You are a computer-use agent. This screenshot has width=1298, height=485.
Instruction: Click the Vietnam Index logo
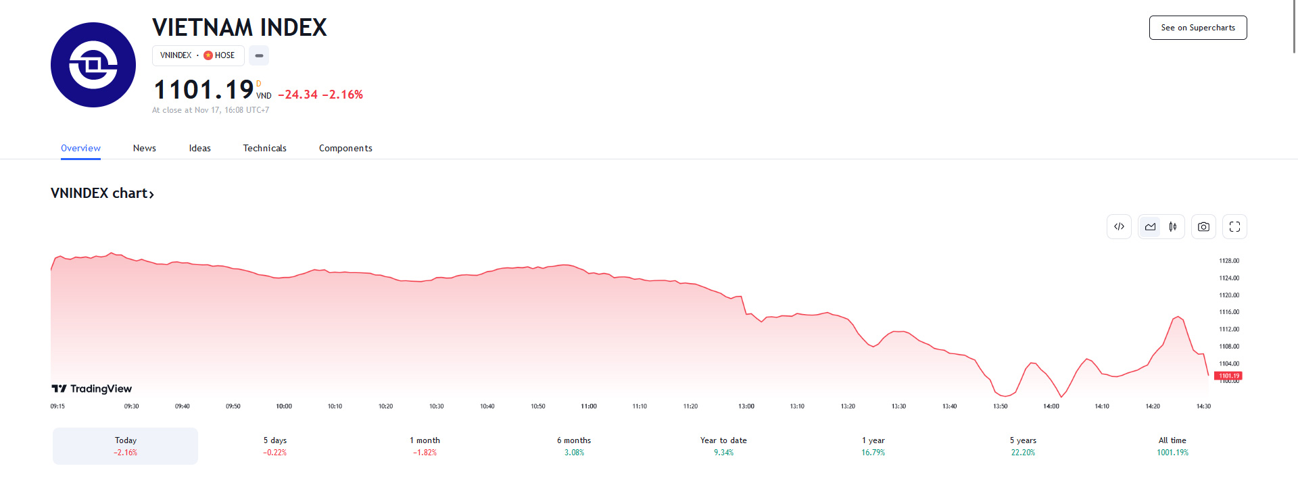click(93, 65)
